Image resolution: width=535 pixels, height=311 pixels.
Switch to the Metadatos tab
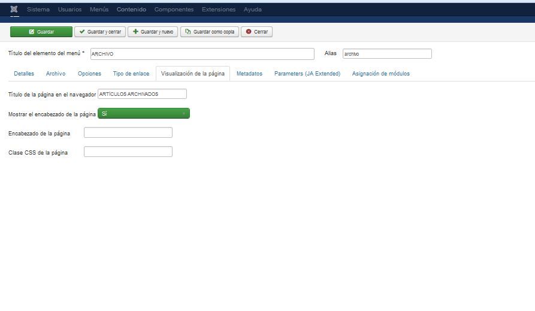tap(249, 73)
